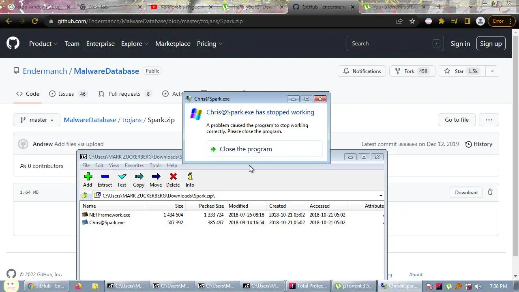The height and width of the screenshot is (292, 519).
Task: Open the Endermanch user link
Action: pos(45,71)
